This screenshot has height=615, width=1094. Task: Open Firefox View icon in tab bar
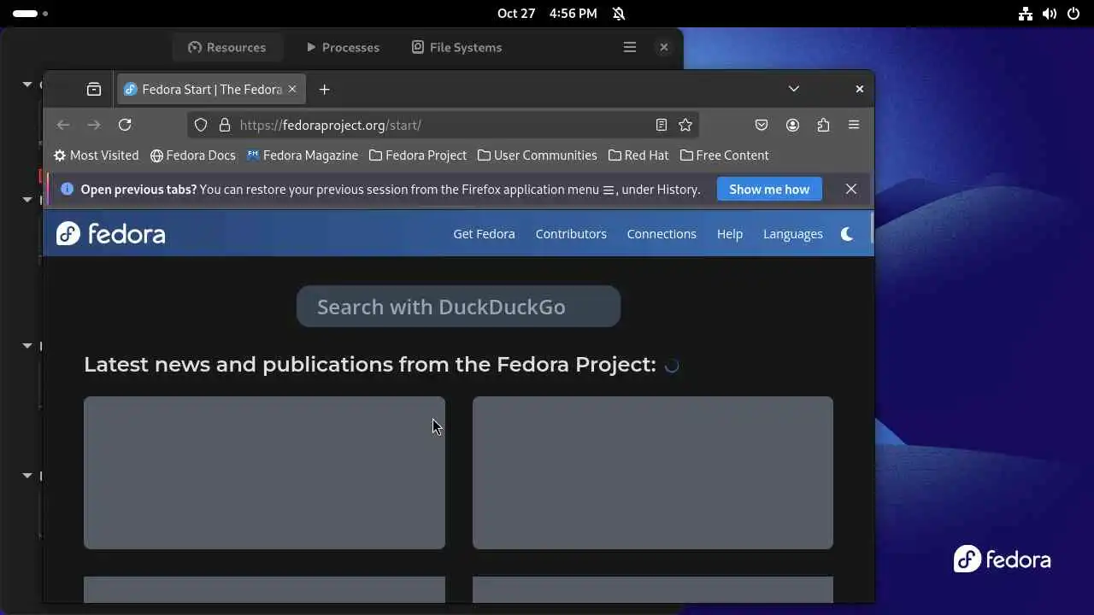(94, 89)
